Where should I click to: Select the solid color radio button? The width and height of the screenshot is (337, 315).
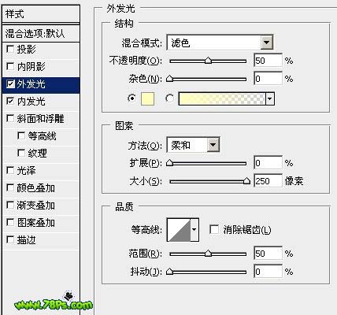tap(131, 98)
